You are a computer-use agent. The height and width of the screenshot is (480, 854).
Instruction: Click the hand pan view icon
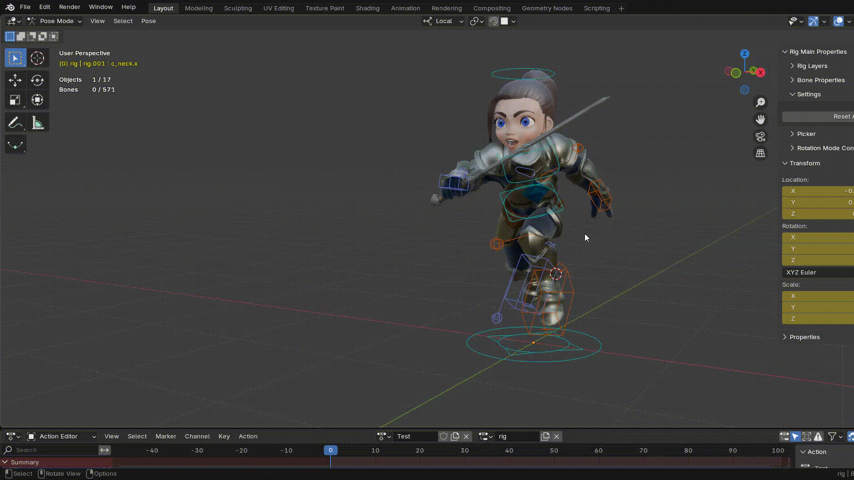pyautogui.click(x=760, y=120)
